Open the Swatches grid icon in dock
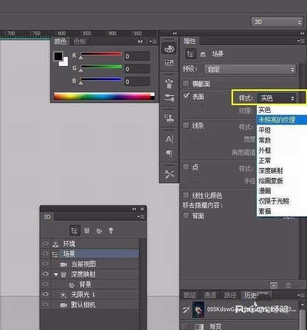The image size is (307, 330). tap(169, 63)
